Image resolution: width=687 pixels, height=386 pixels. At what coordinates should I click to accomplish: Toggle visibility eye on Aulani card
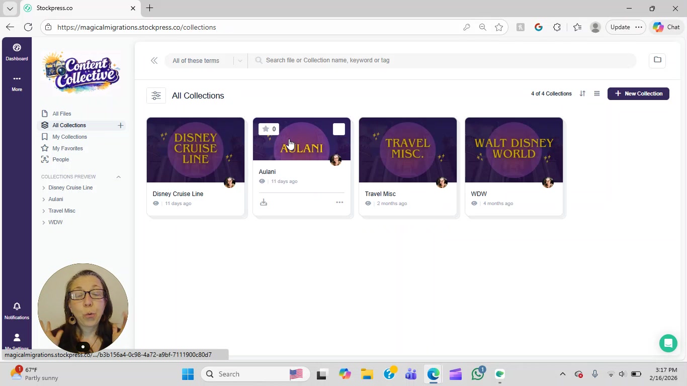click(x=262, y=181)
